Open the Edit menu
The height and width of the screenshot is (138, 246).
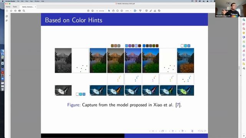(22, 1)
